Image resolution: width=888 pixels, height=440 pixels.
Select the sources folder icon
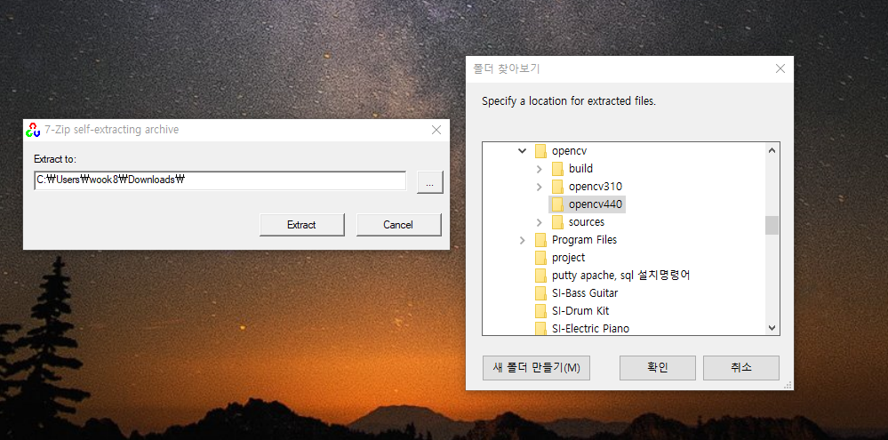(558, 222)
